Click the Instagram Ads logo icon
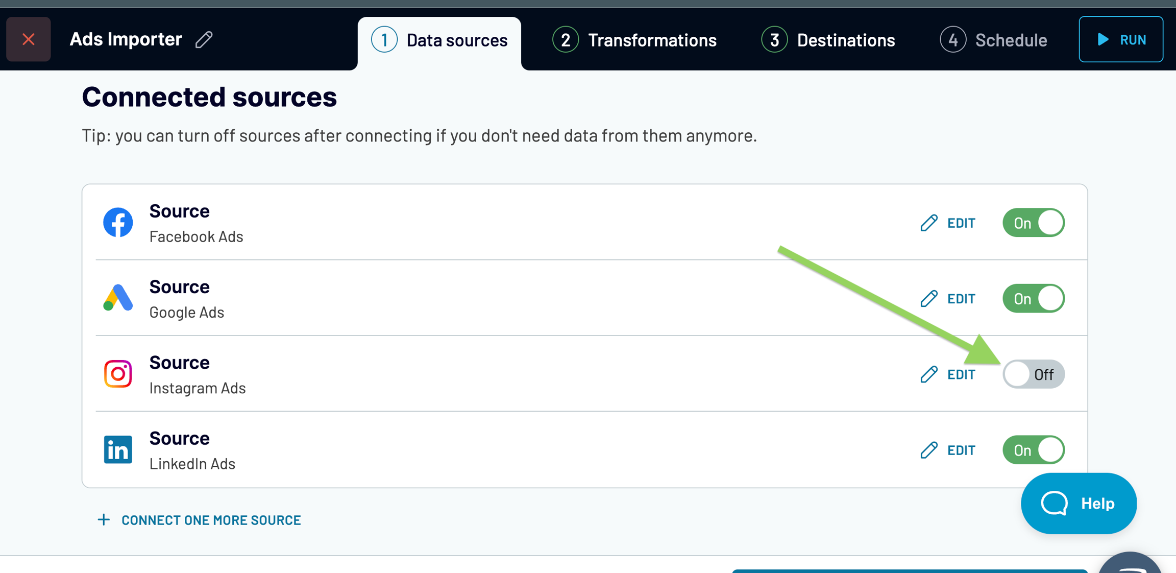Viewport: 1176px width, 573px height. pos(118,374)
